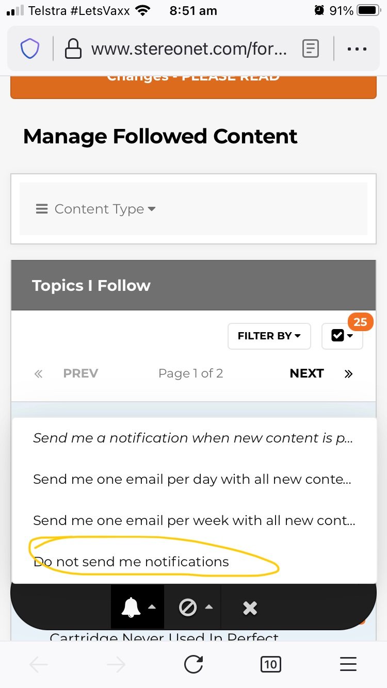
Task: Select 'Send me a notification when new content' option
Action: (192, 438)
